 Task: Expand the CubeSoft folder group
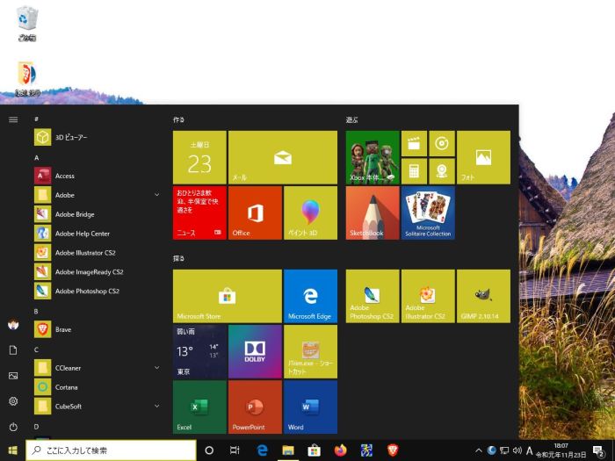pyautogui.click(x=97, y=407)
